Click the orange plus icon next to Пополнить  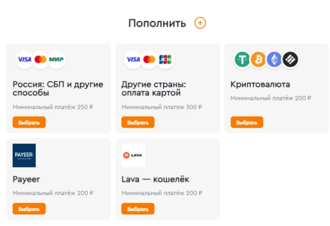coord(200,23)
